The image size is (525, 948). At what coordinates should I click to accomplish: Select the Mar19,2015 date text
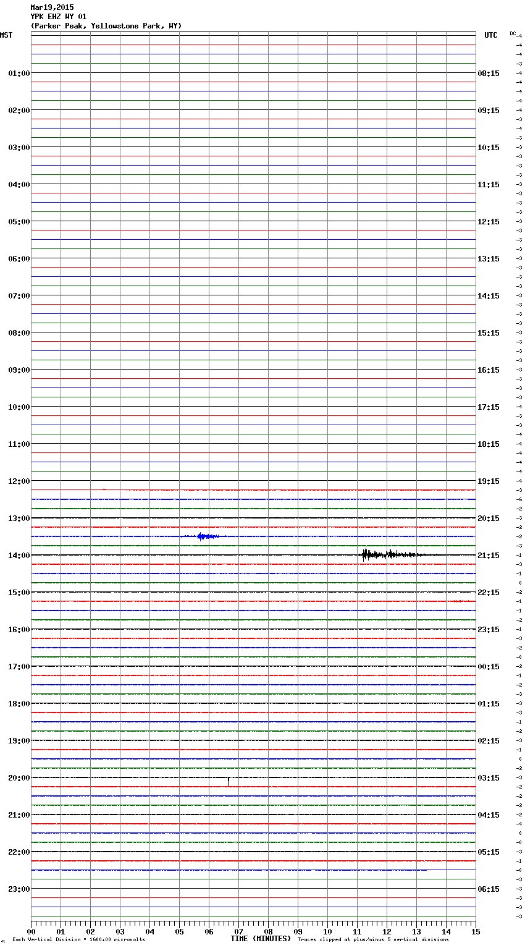(52, 7)
